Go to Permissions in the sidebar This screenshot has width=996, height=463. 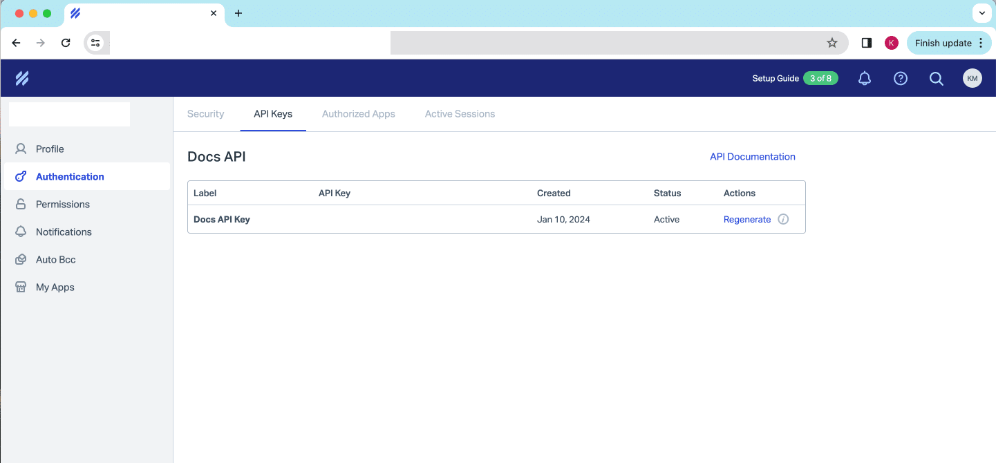62,205
